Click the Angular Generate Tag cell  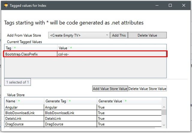pos(70,107)
